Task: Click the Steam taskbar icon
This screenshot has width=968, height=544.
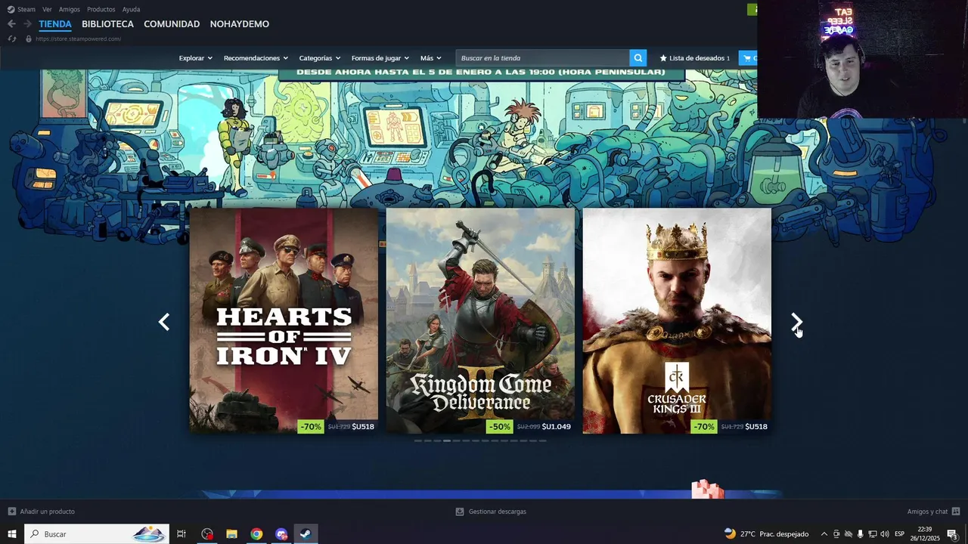Action: [x=306, y=534]
